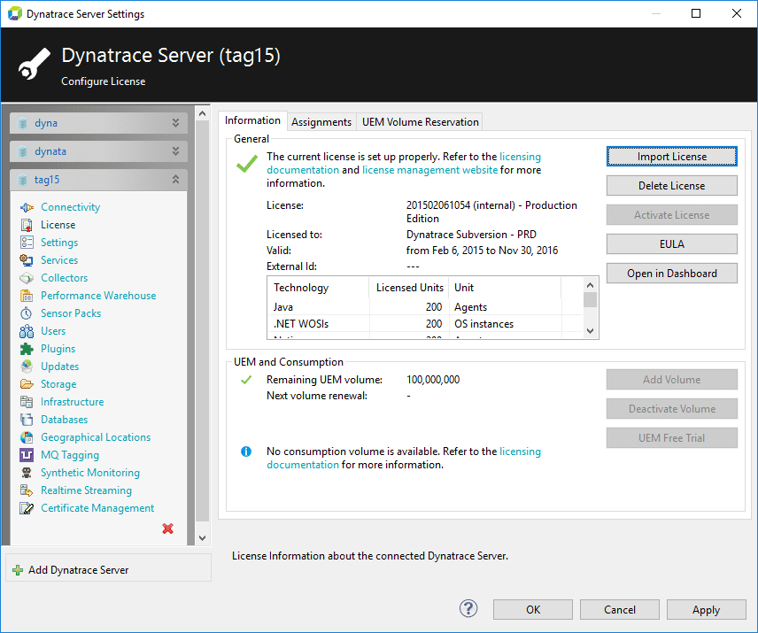
Task: Confirm with the OK button
Action: tap(533, 610)
